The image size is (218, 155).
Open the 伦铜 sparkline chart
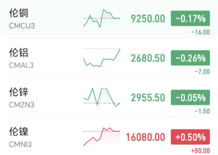(101, 18)
